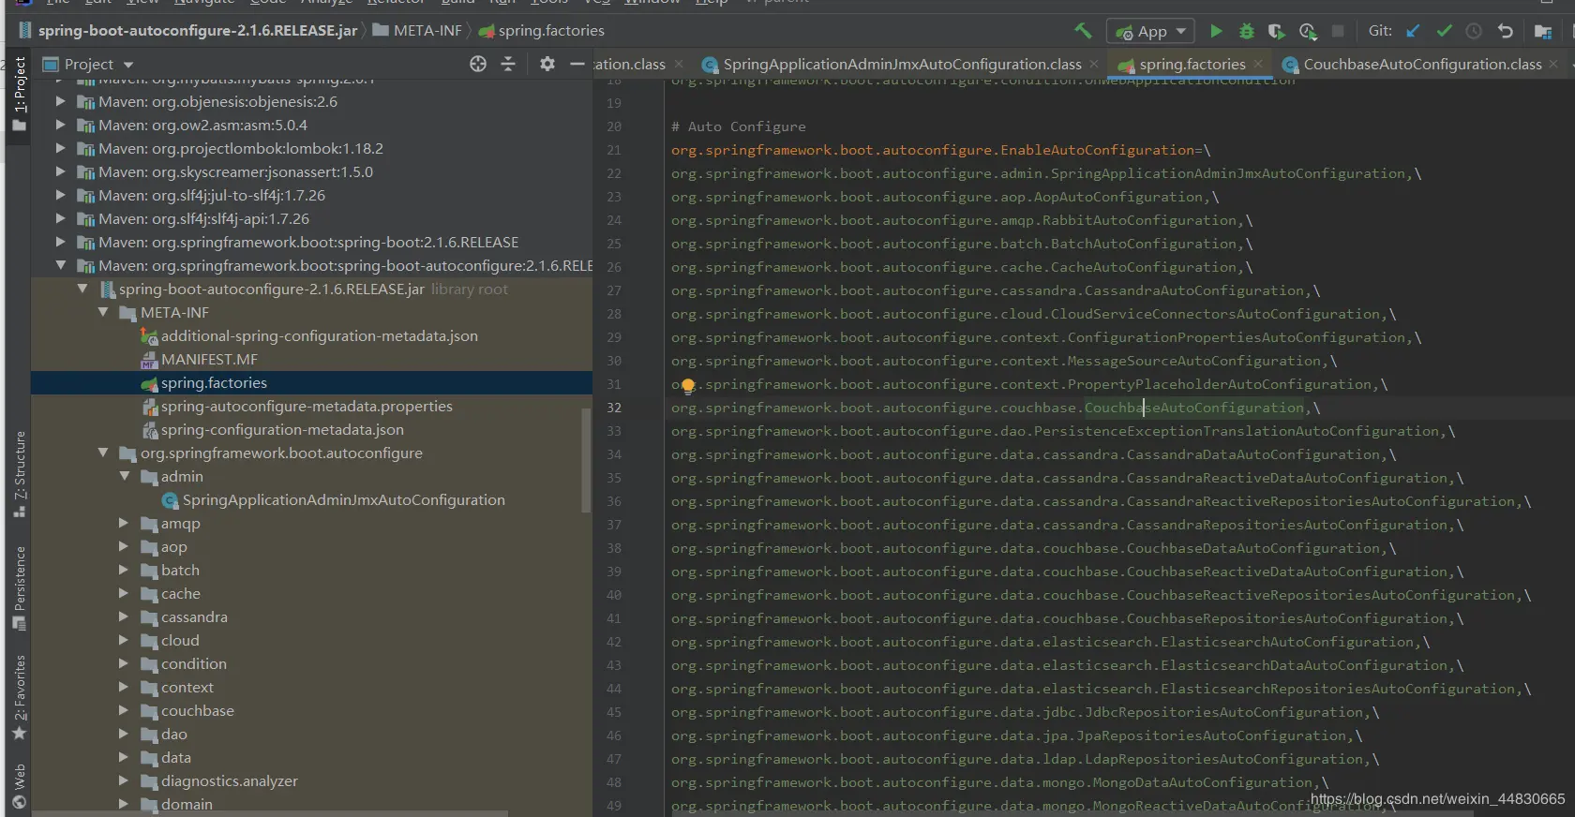1575x817 pixels.
Task: Run App with Coverage icon
Action: pyautogui.click(x=1276, y=31)
